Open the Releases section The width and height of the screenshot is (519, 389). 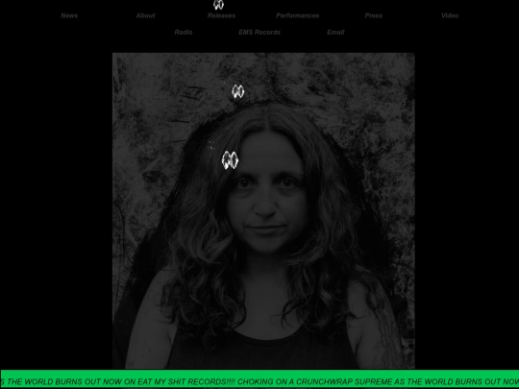(x=221, y=15)
